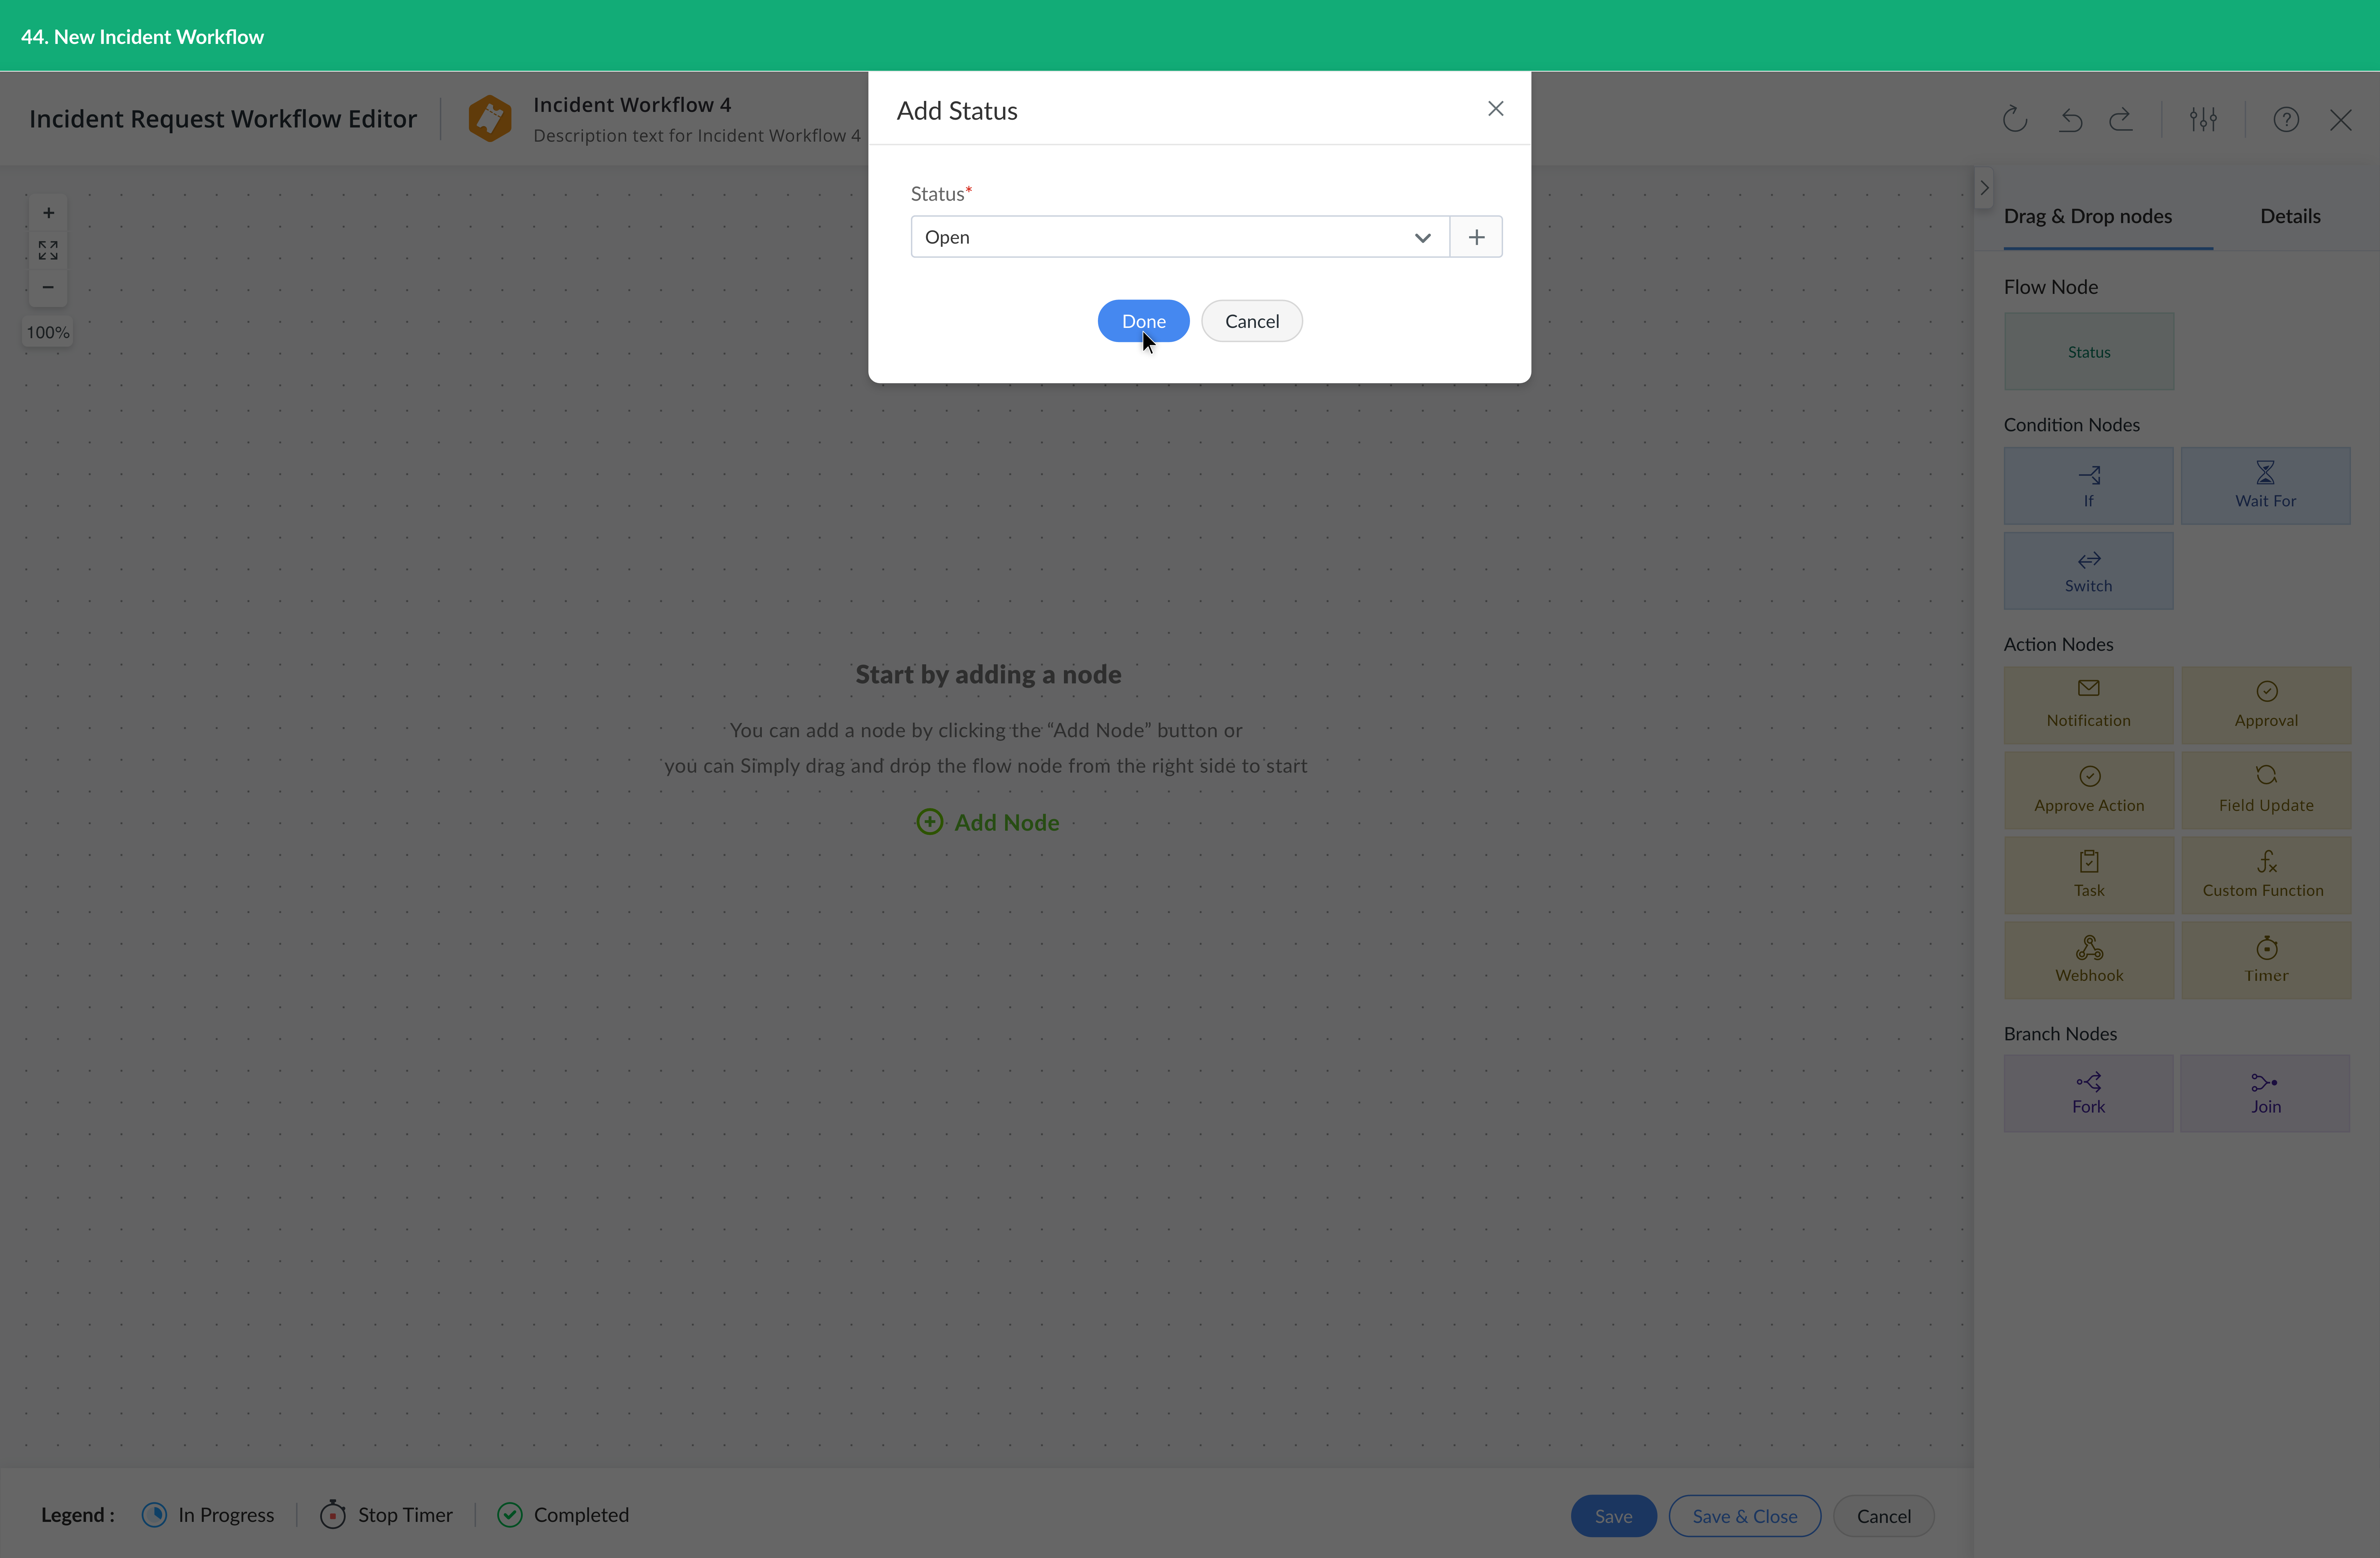This screenshot has height=1558, width=2380.
Task: Close the Add Status dialog
Action: click(1495, 109)
